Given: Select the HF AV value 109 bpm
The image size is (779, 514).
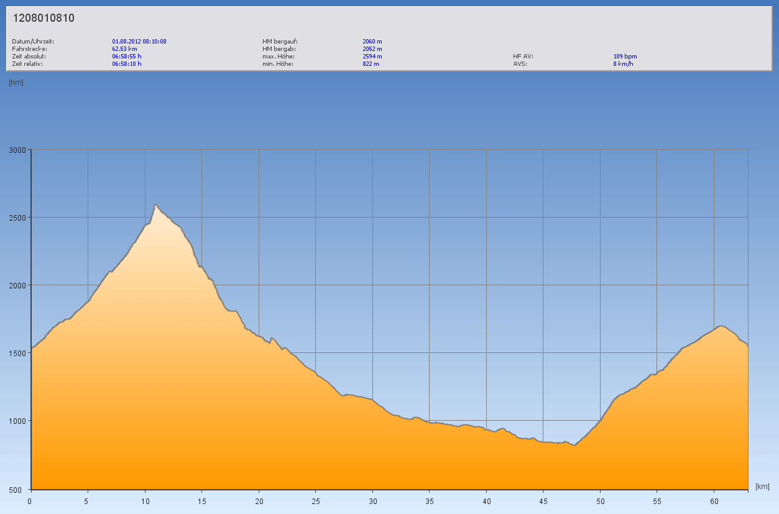Looking at the screenshot, I should [x=625, y=57].
